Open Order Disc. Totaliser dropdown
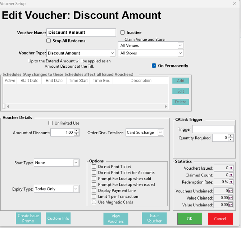 [x=160, y=133]
